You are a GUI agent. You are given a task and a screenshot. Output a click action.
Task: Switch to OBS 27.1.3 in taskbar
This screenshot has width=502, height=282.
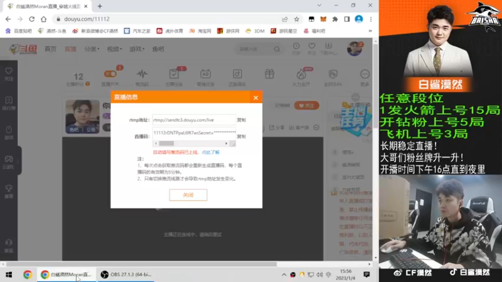pyautogui.click(x=125, y=274)
